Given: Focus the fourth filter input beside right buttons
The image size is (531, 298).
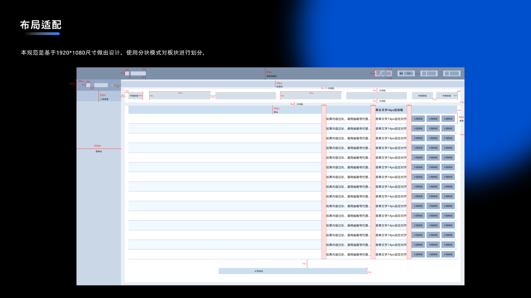Looking at the screenshot, I should click(376, 96).
